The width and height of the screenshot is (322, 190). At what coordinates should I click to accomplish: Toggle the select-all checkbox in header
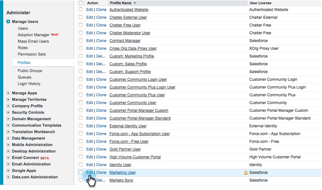(81, 3)
